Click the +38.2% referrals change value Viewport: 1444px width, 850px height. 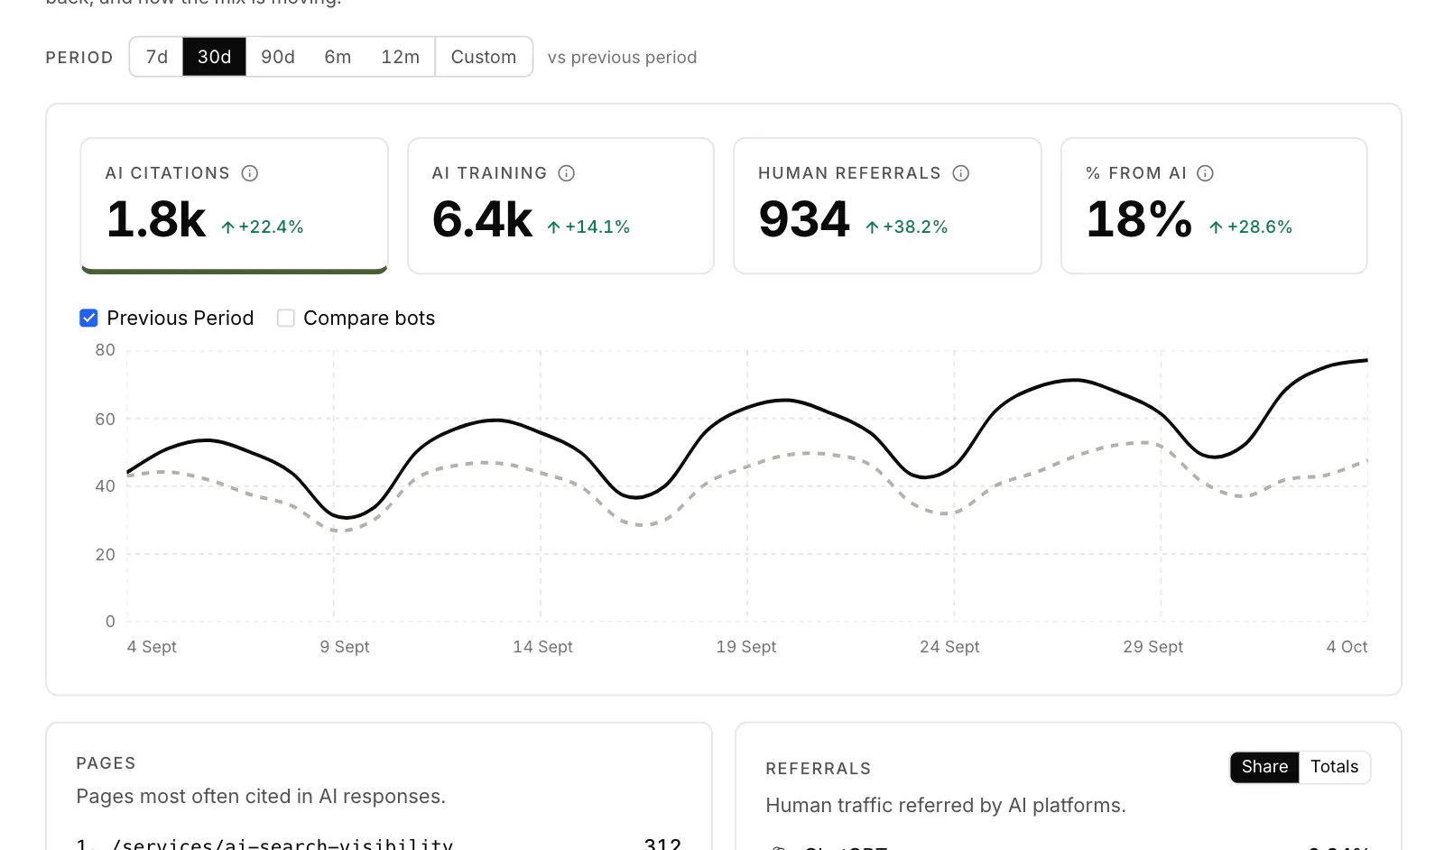907,227
